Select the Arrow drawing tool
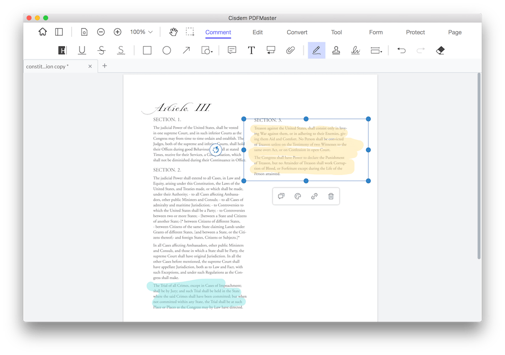505x355 pixels. click(x=186, y=51)
